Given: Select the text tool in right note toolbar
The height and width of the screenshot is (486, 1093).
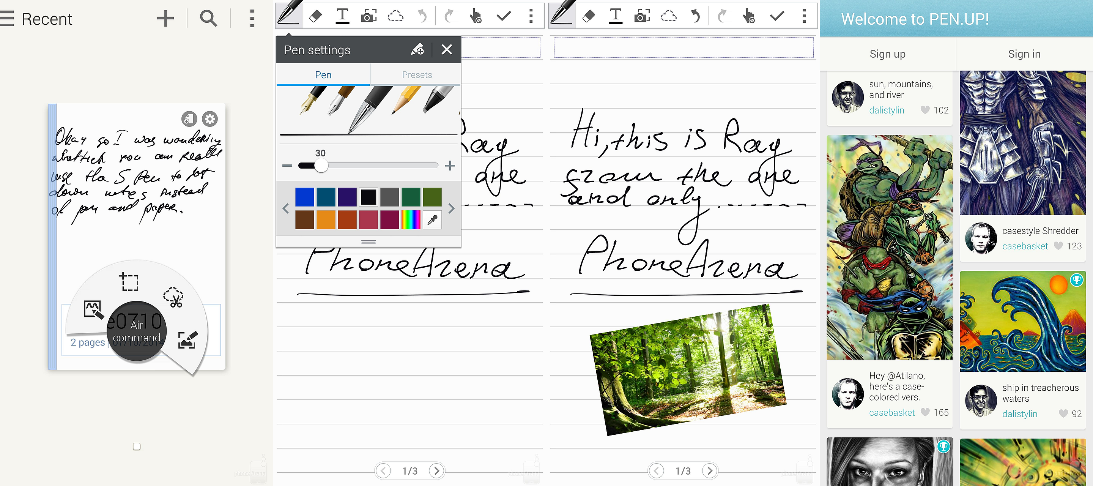Looking at the screenshot, I should (x=615, y=16).
